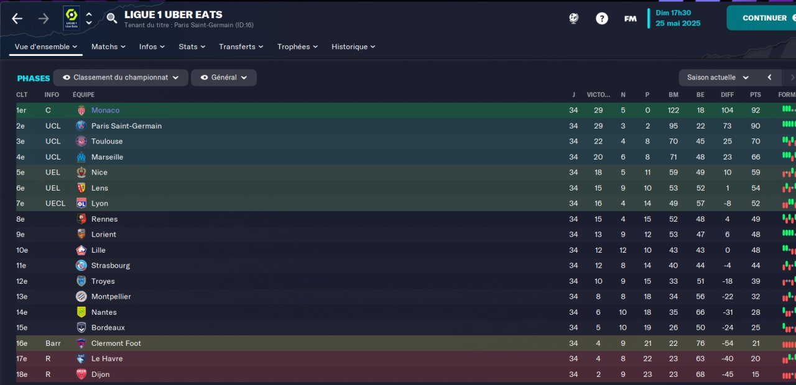Click the football manager head icon

(574, 19)
